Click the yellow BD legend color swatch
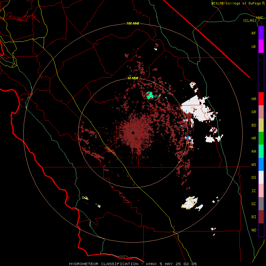Image resolution: width=266 pixels, height=266 pixels. point(261,125)
